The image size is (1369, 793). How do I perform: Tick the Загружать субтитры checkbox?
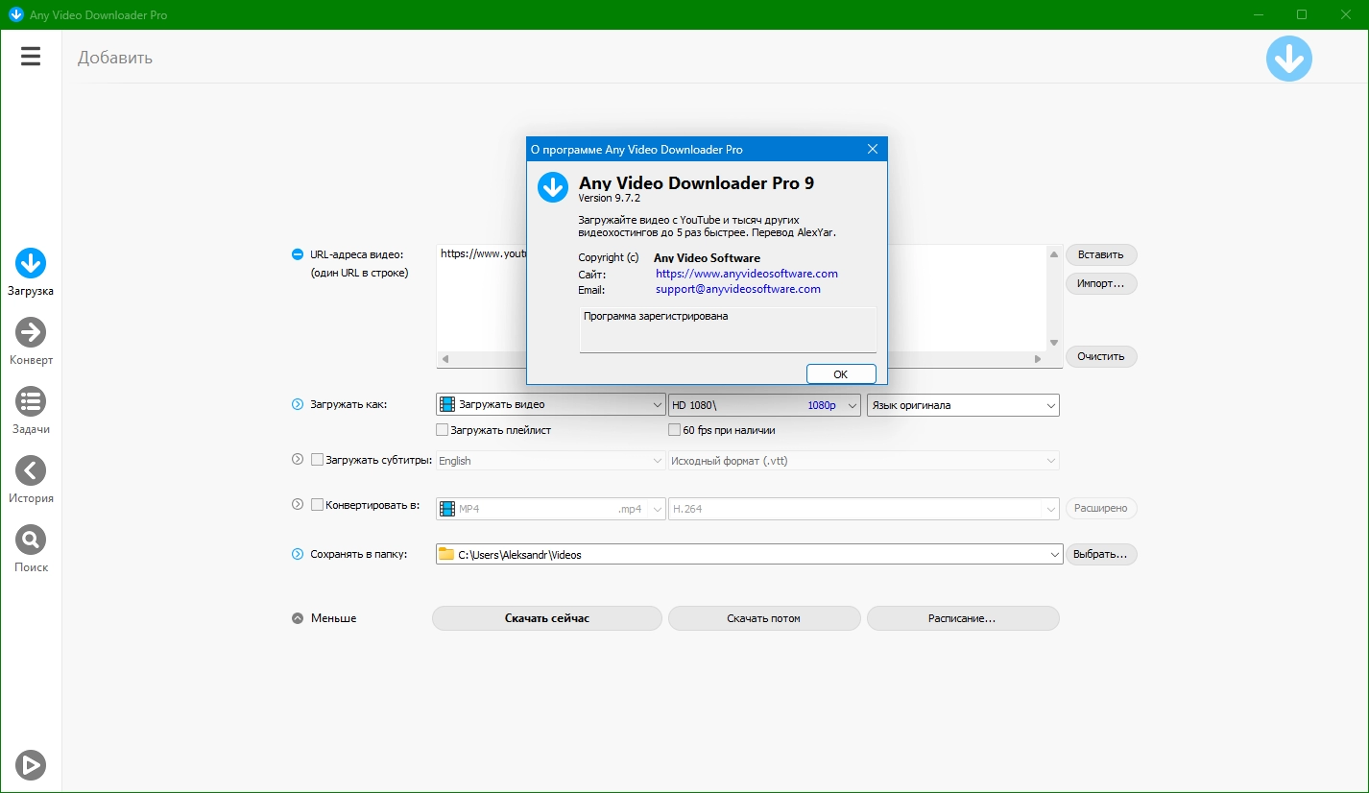(317, 460)
